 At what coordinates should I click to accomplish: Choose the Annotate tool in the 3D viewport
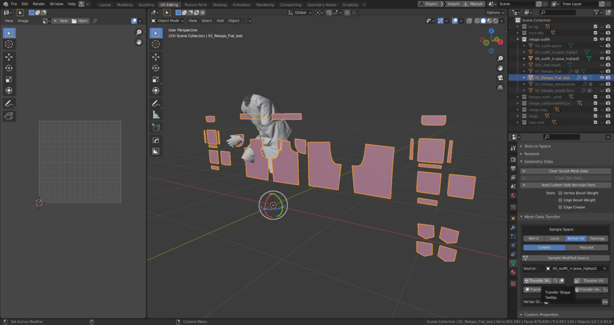(x=156, y=103)
